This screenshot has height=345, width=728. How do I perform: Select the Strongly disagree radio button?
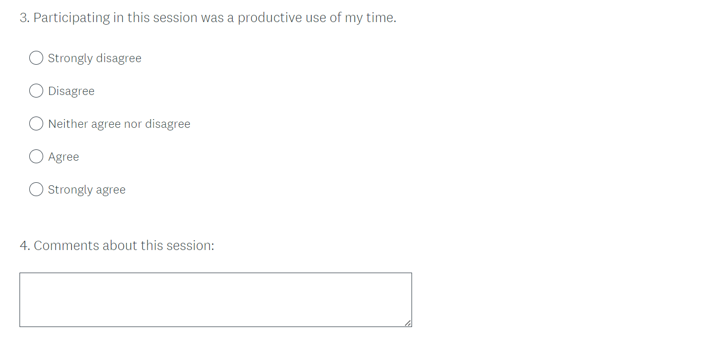click(x=36, y=58)
